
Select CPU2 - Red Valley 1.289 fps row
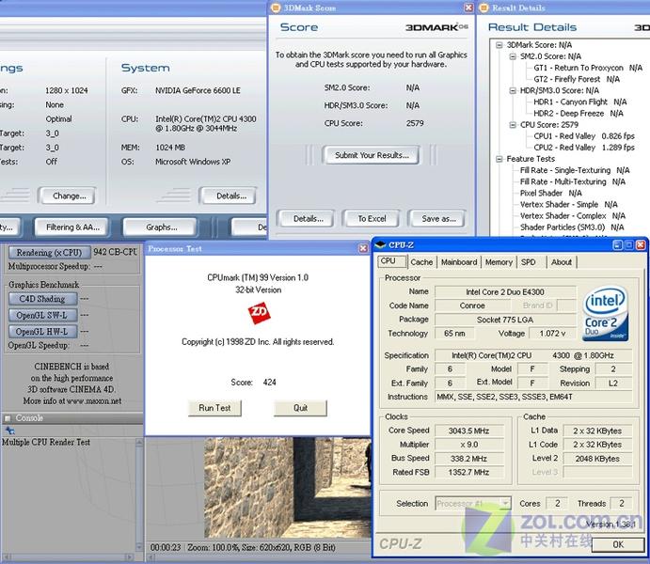click(584, 148)
